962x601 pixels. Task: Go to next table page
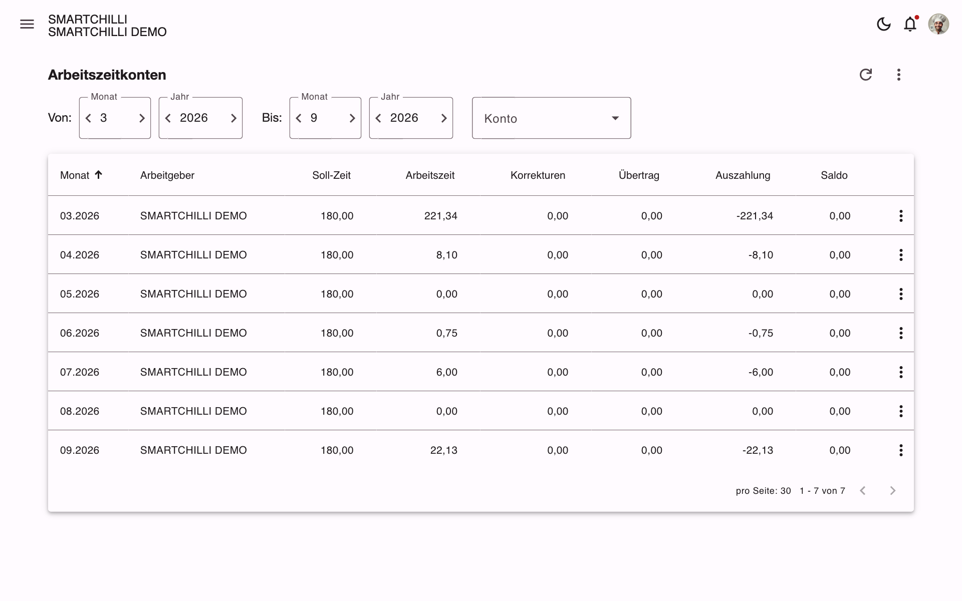pyautogui.click(x=892, y=491)
